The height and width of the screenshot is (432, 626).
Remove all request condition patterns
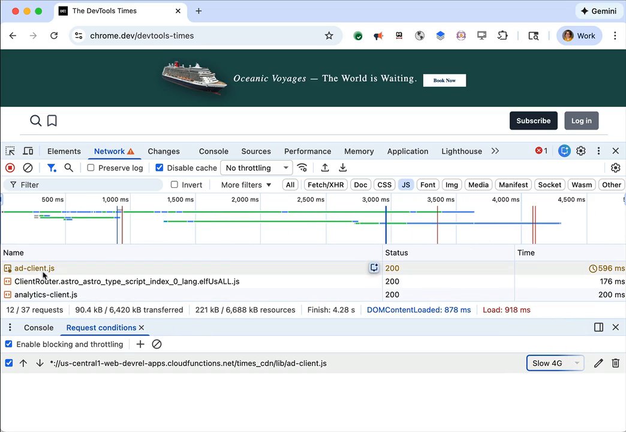click(157, 344)
